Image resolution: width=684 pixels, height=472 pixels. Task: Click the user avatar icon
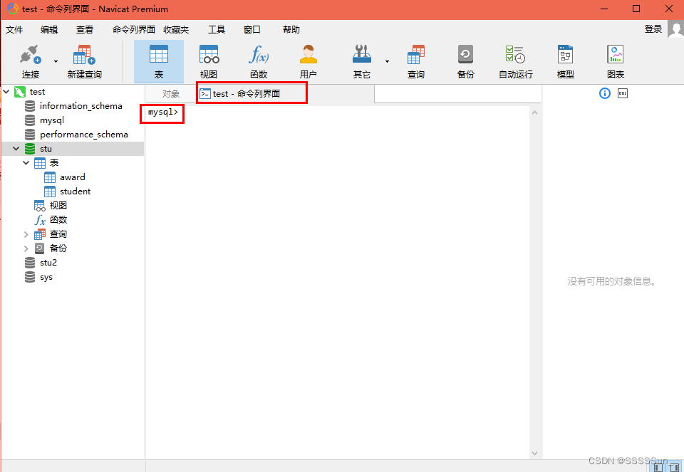tap(675, 30)
